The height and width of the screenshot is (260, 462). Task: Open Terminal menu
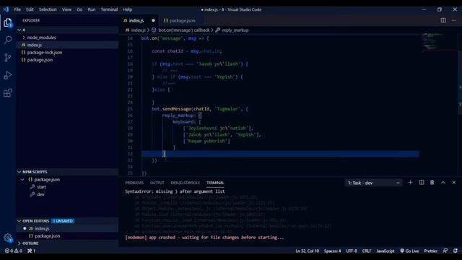(109, 9)
